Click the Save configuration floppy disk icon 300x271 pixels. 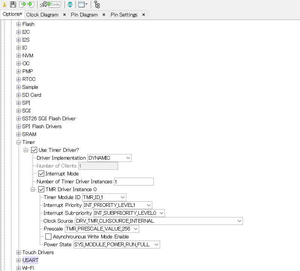click(x=13, y=4)
